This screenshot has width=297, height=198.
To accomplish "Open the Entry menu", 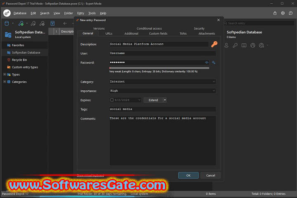I will 80,13.
